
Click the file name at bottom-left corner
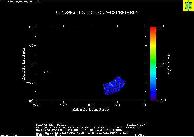[9, 136]
